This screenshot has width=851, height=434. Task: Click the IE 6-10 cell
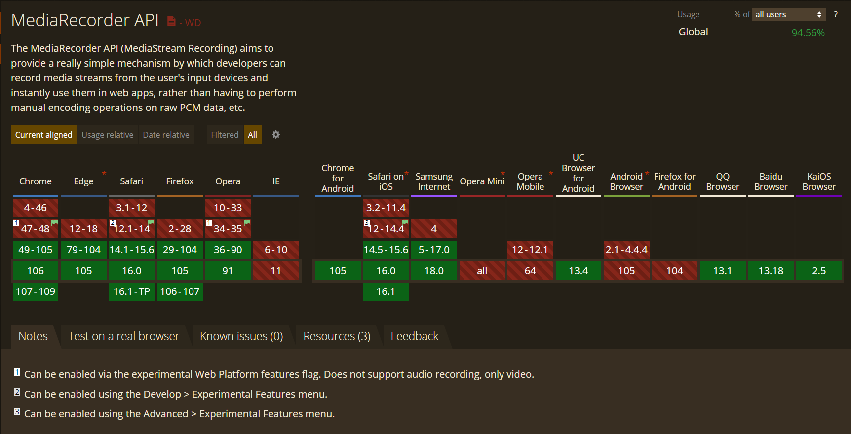[x=276, y=250]
